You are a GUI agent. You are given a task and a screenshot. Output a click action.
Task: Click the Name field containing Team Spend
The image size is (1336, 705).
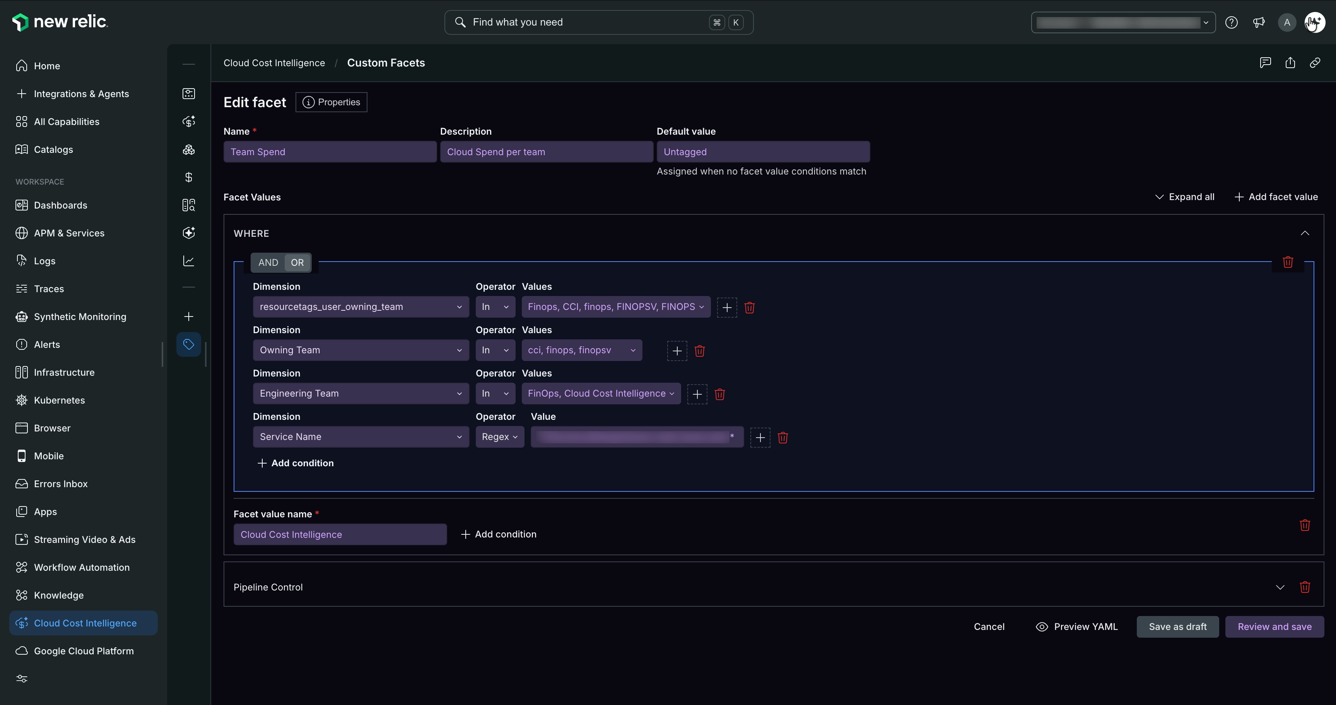330,152
